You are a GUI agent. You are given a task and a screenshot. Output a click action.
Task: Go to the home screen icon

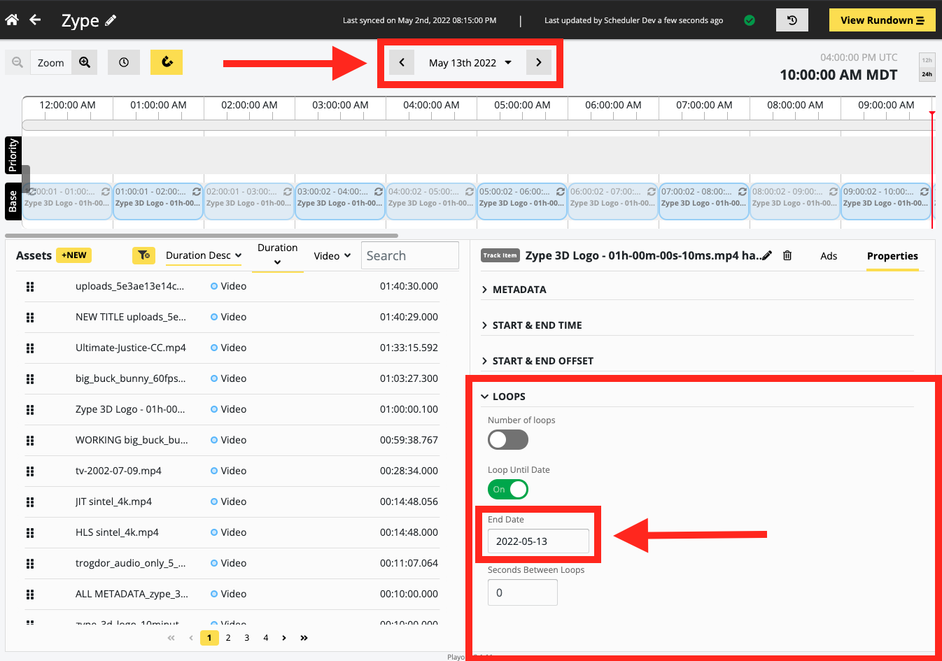point(12,20)
